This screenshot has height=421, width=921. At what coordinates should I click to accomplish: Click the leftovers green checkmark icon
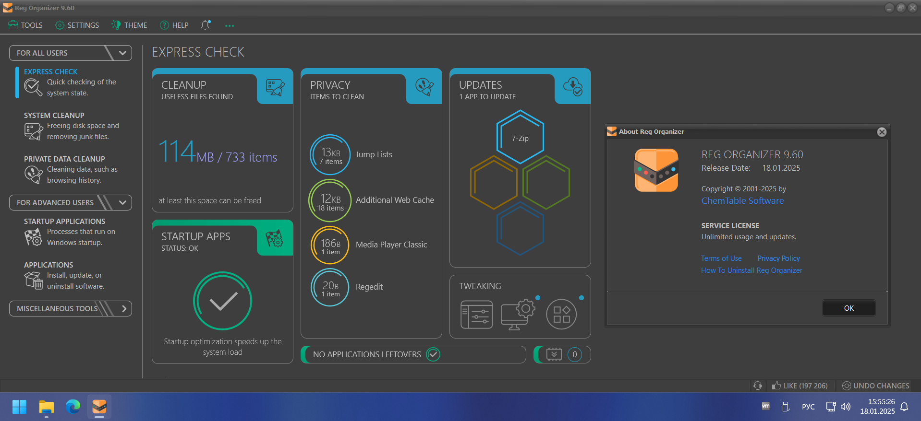(x=433, y=354)
